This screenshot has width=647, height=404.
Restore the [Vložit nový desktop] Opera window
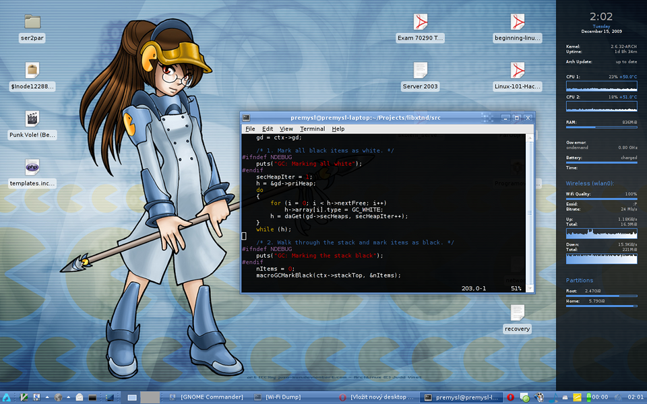[x=377, y=397]
